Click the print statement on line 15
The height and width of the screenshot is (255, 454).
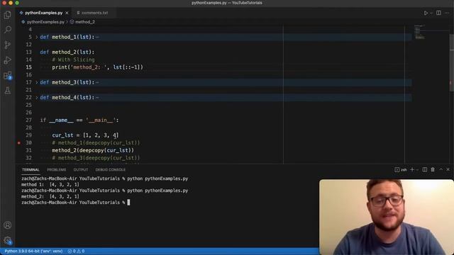pyautogui.click(x=98, y=67)
